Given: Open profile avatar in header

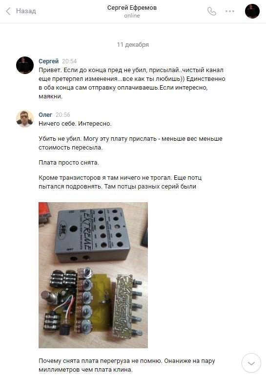Looking at the screenshot, I should [252, 11].
